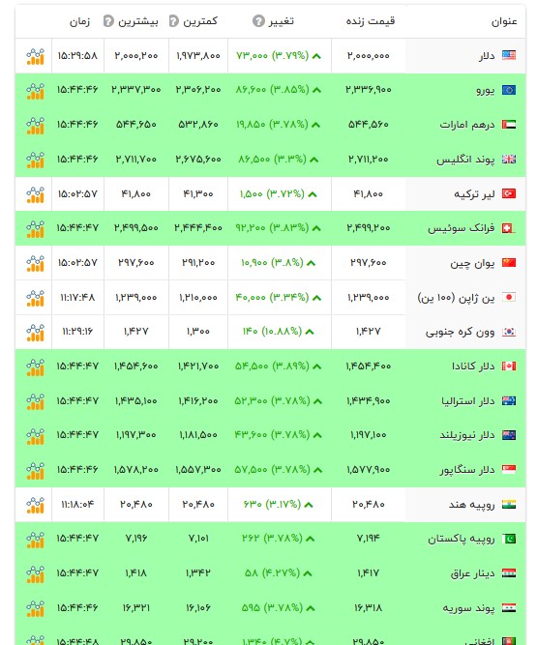
Task: Click the Swiss flag in فرانک سوئیس row
Action: tap(509, 228)
